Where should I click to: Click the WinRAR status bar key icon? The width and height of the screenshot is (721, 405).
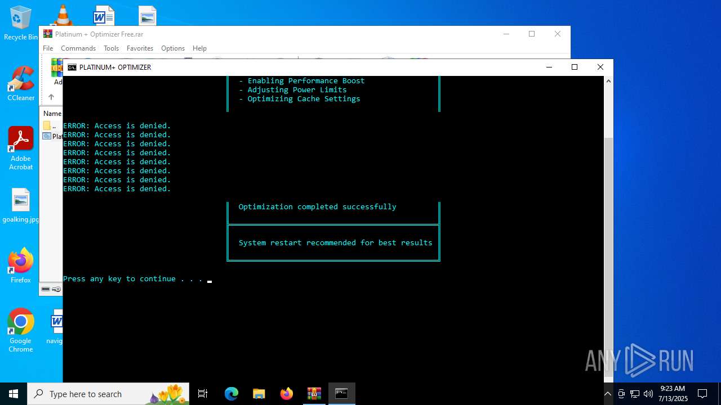click(56, 289)
